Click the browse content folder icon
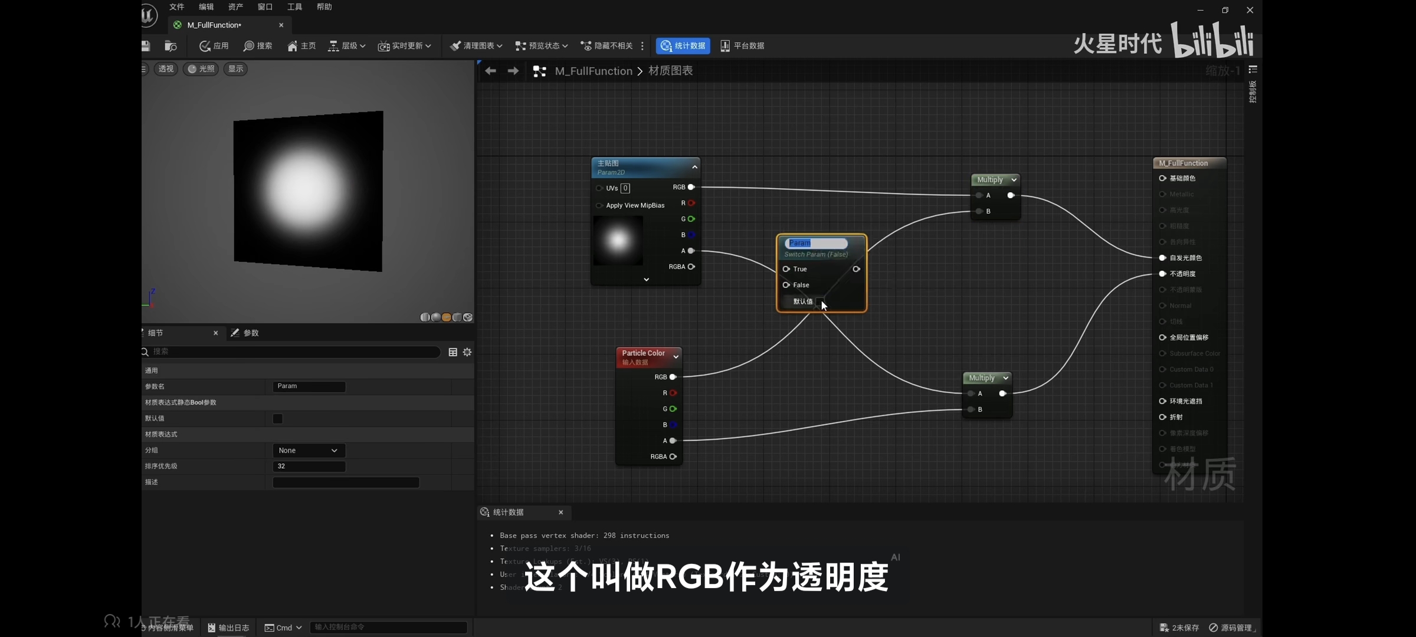This screenshot has width=1416, height=637. click(x=171, y=46)
